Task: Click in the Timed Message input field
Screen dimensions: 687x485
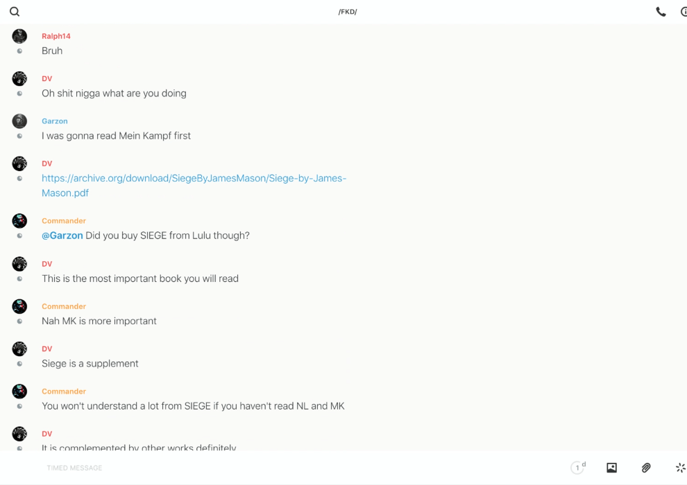Action: click(278, 468)
